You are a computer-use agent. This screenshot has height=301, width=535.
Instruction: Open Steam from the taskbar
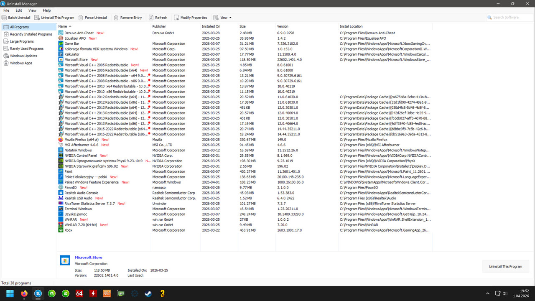[148, 293]
